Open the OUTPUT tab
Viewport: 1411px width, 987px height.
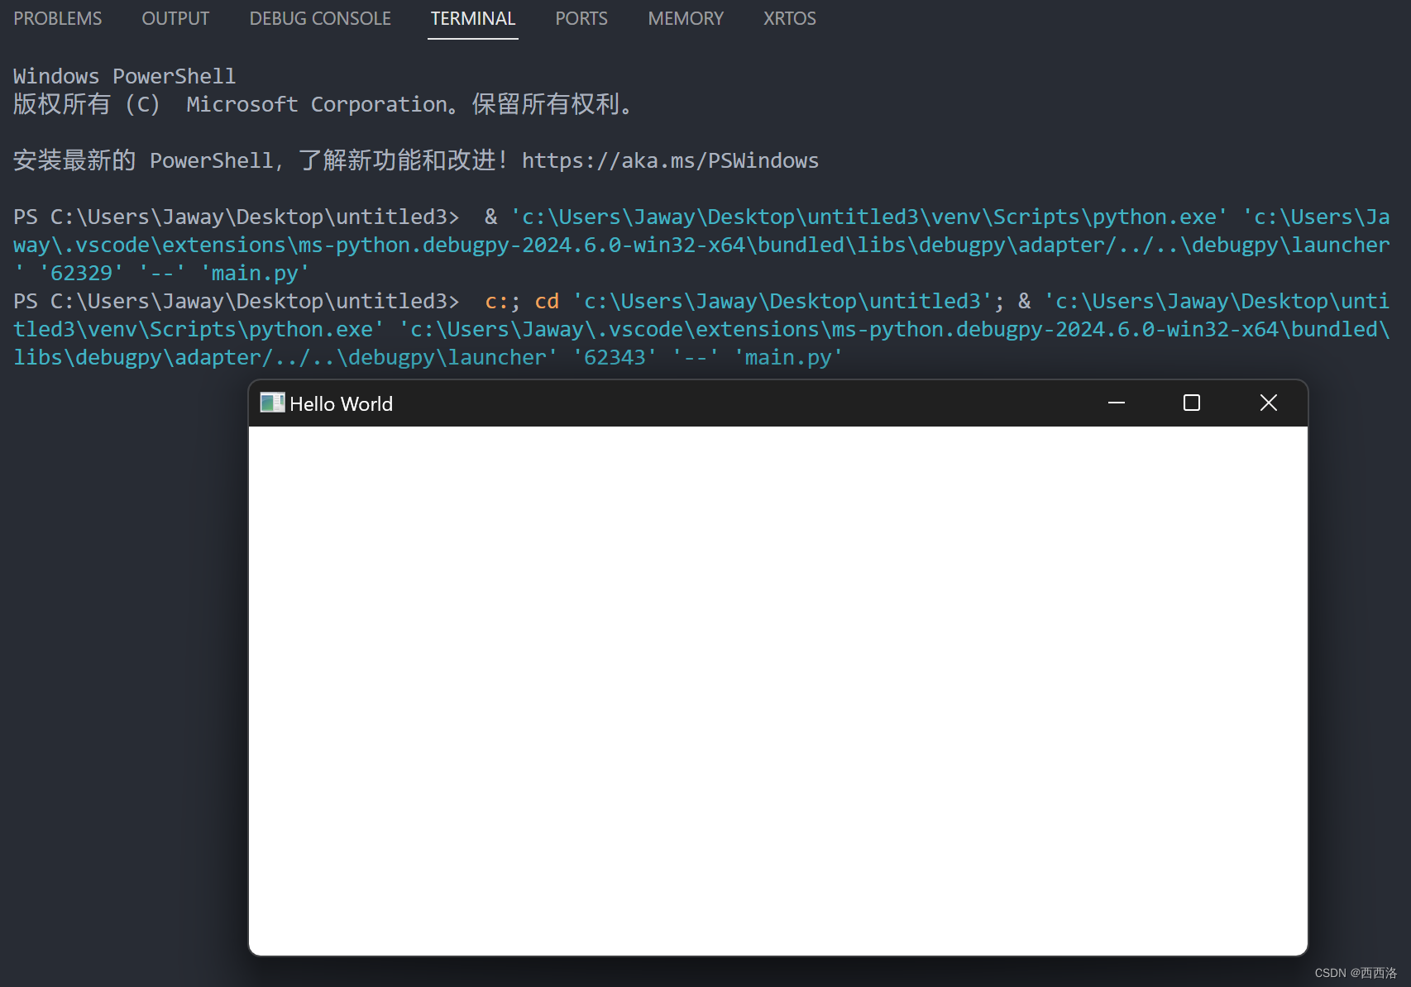tap(175, 18)
